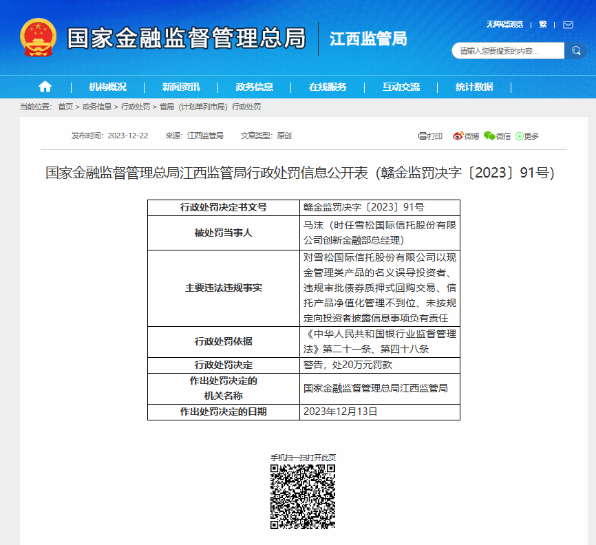Image resolution: width=596 pixels, height=545 pixels.
Task: Select the 作出处罚决定的机关名称 header cell
Action: point(224,388)
